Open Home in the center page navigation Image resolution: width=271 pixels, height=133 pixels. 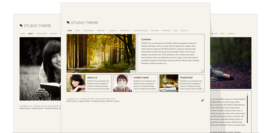(70, 31)
